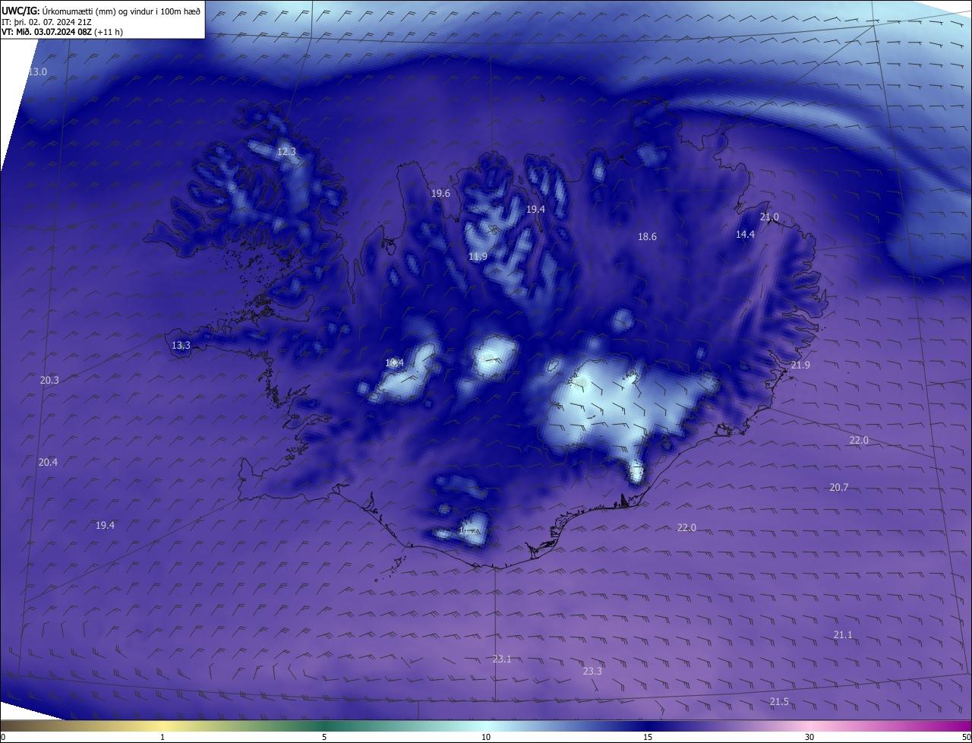
Task: Select the 18.6 map value
Action: 647,237
